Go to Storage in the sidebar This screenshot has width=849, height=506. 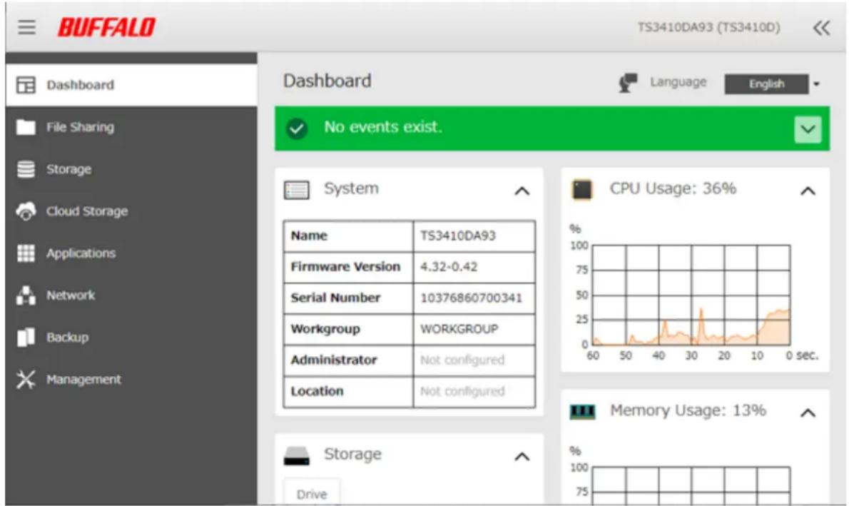[131, 169]
